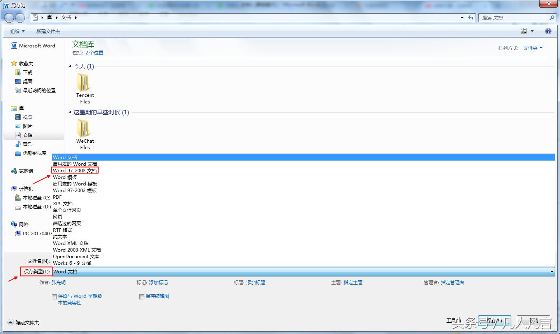Viewport: 560px width, 334px height.
Task: Click the 库 breadcrumb segment
Action: click(49, 17)
